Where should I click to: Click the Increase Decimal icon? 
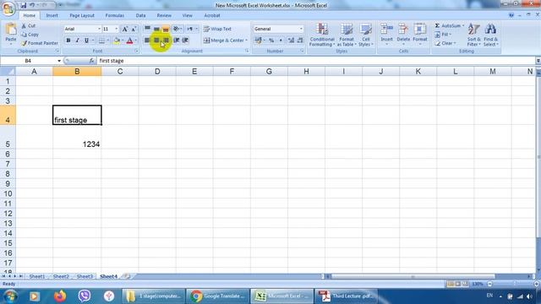click(291, 41)
